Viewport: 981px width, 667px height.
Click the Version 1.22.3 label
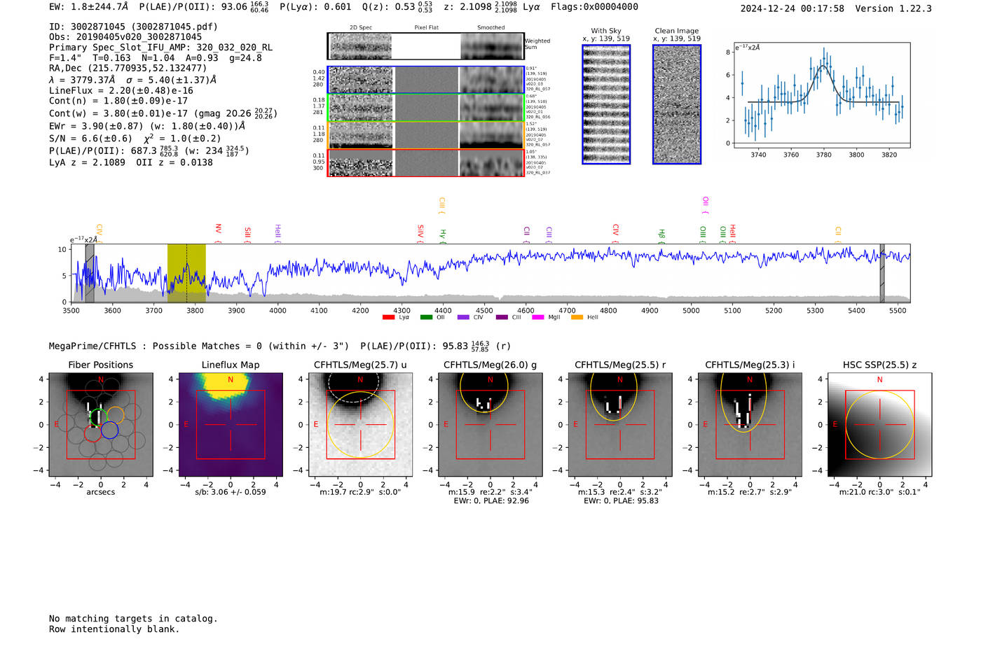tap(893, 8)
